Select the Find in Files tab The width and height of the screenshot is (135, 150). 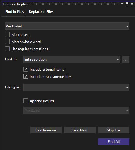[x=15, y=12]
